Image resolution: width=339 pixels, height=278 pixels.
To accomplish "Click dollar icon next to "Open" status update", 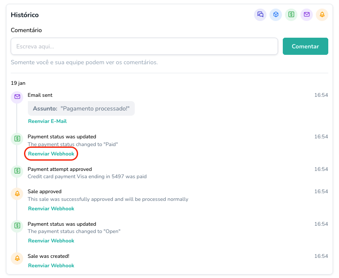I will (x=17, y=226).
